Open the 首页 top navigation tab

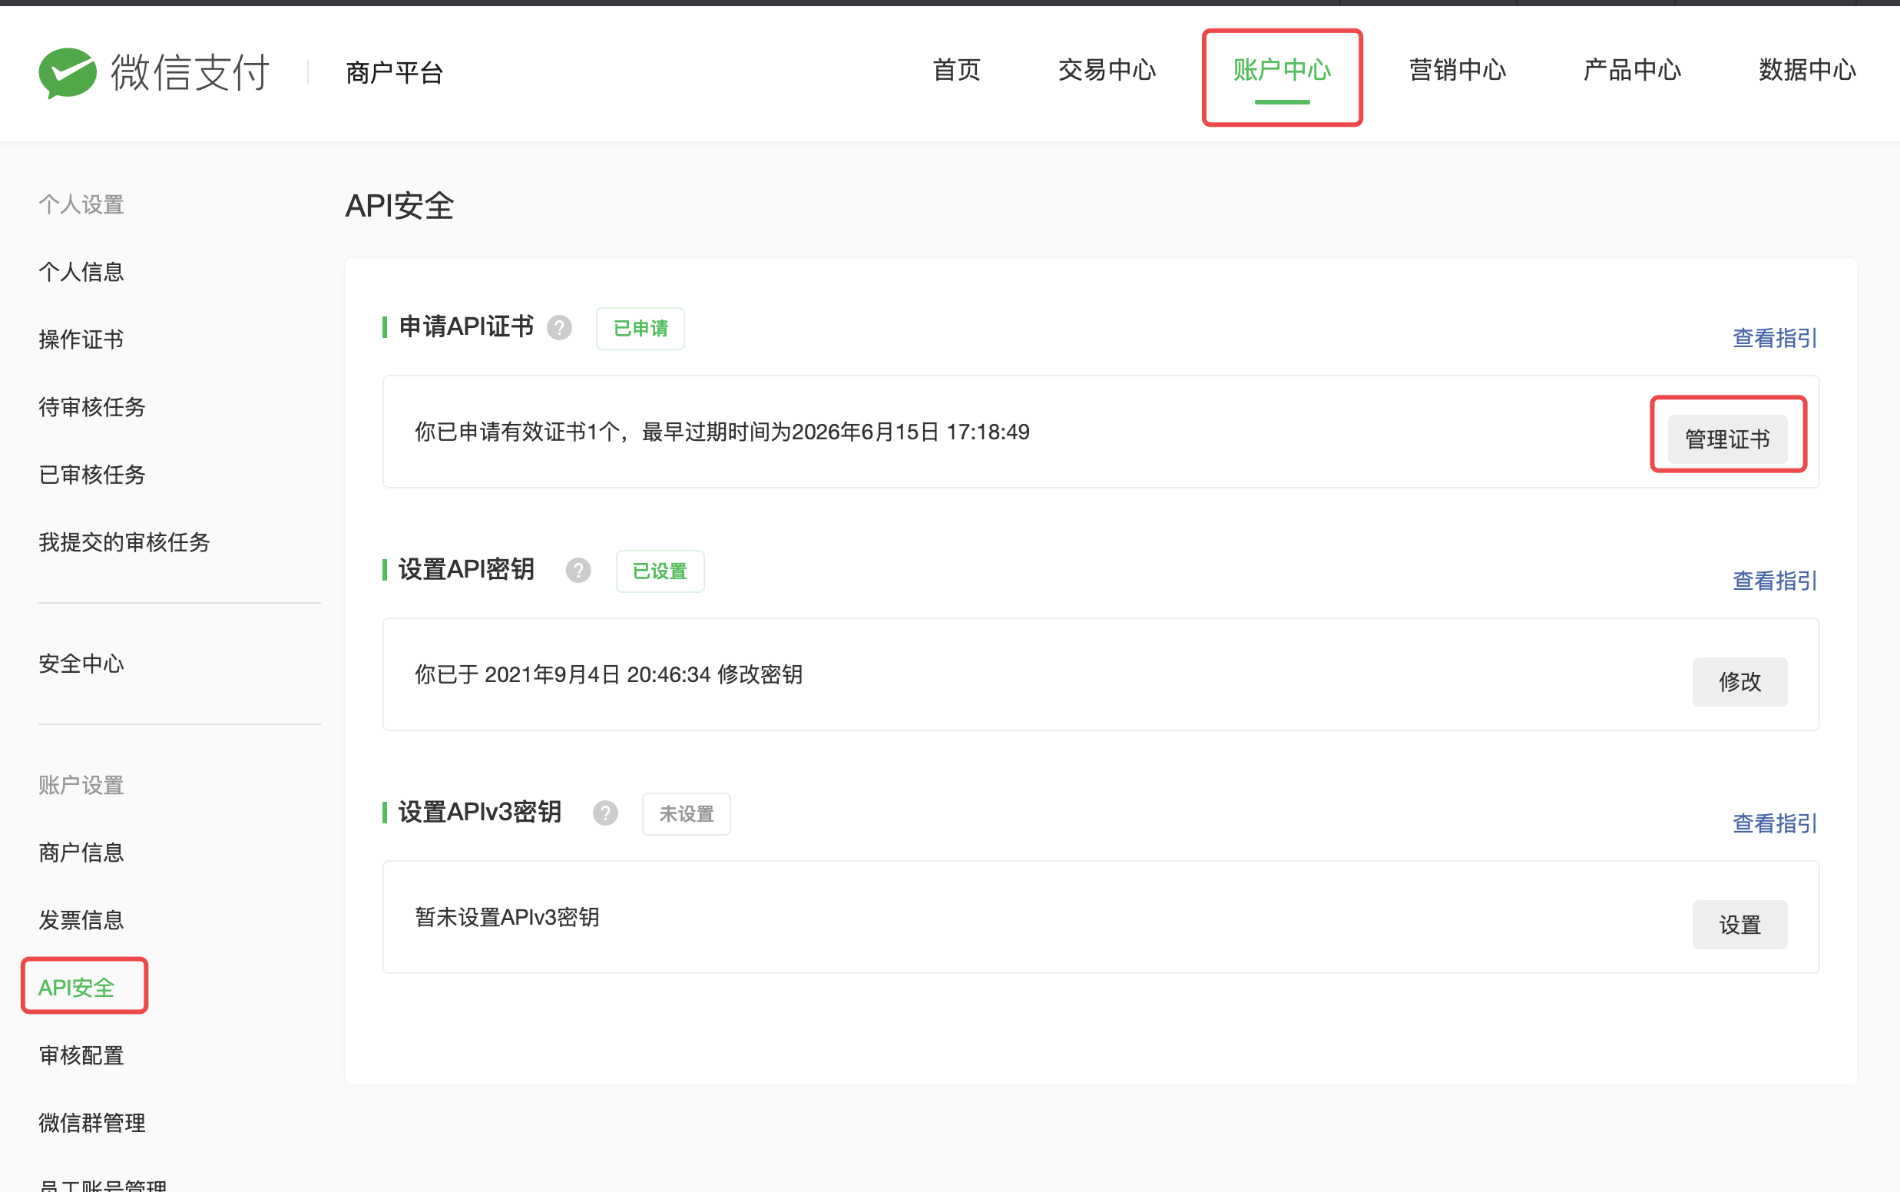tap(956, 70)
